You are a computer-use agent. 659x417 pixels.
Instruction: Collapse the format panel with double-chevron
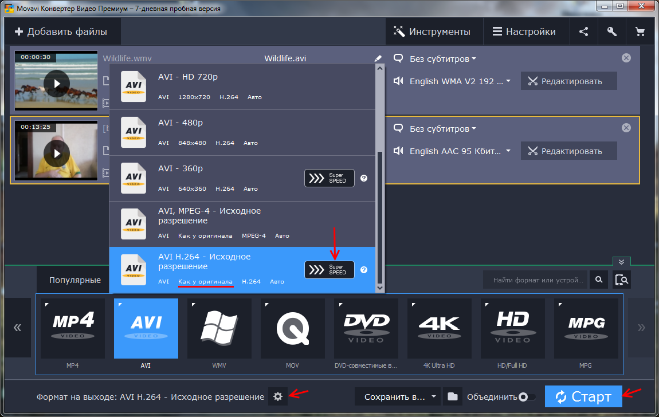pyautogui.click(x=621, y=262)
